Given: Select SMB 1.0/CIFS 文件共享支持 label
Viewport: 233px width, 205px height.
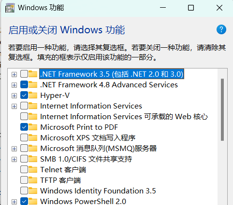Looking at the screenshot, I should click(x=86, y=159).
